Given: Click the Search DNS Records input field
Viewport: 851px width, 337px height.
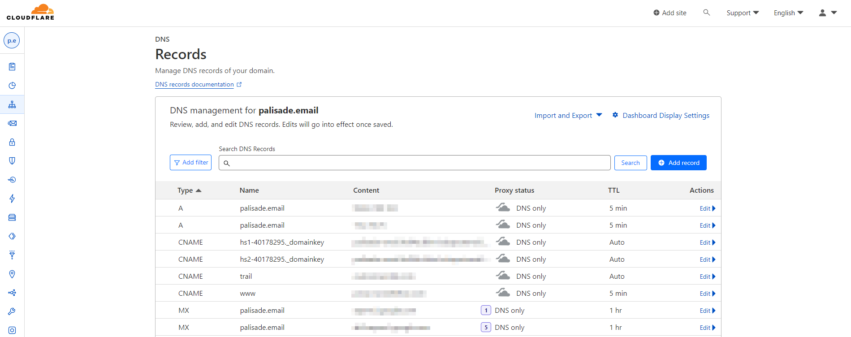Looking at the screenshot, I should click(x=415, y=163).
